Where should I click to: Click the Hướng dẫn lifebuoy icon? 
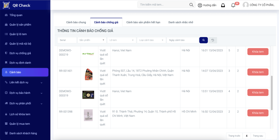(200, 5)
